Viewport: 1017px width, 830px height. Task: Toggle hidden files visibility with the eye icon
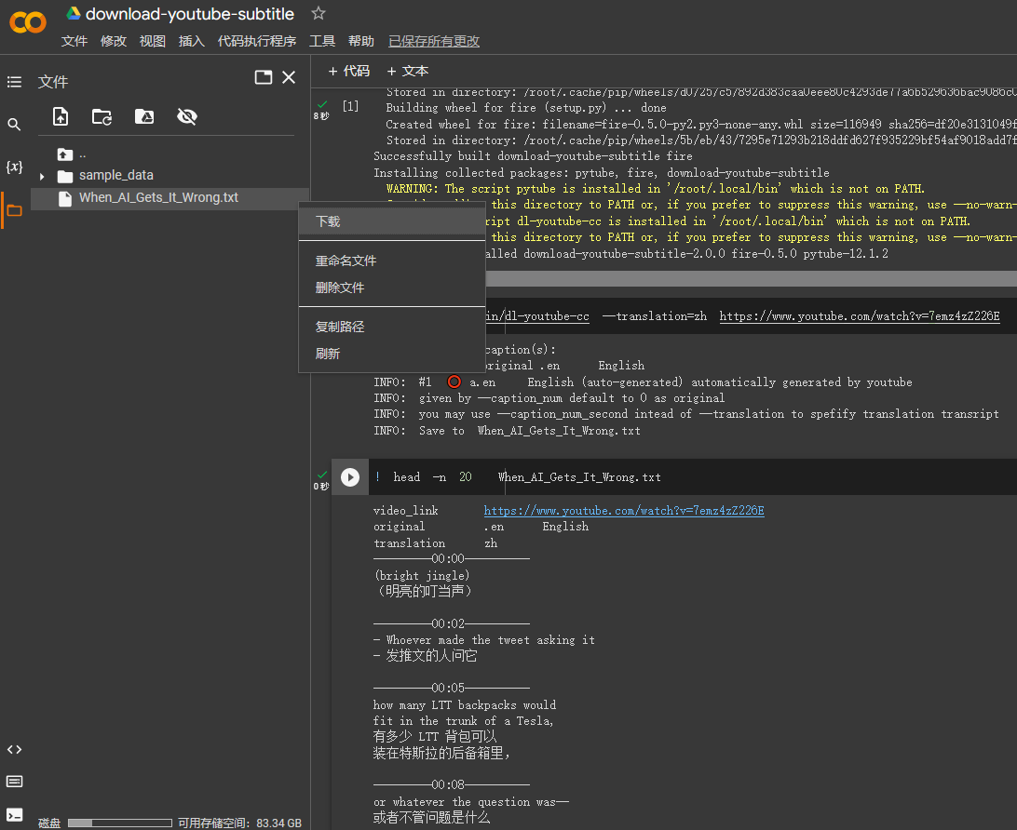[x=186, y=116]
